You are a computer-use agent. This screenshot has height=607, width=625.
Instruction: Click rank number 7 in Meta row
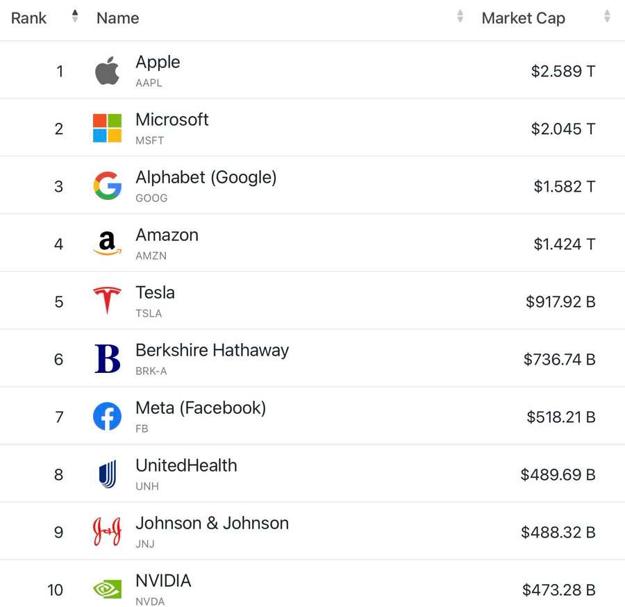(59, 417)
